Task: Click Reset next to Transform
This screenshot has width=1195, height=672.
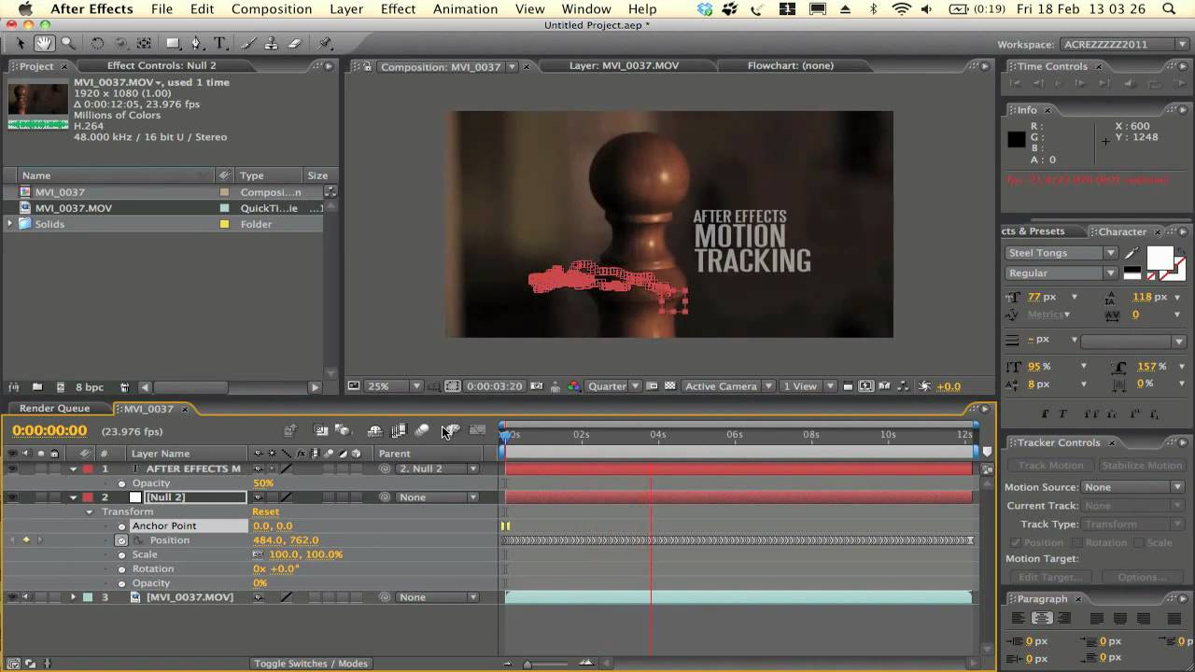Action: click(265, 512)
